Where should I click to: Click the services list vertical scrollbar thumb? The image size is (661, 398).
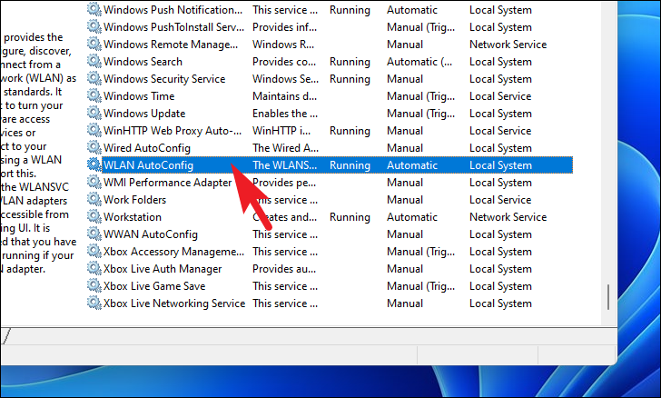pyautogui.click(x=608, y=297)
